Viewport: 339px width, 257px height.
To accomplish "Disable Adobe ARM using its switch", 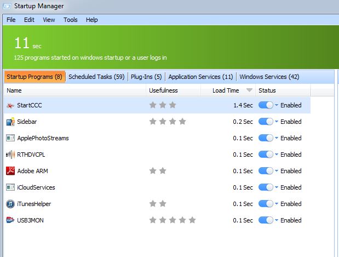I will pyautogui.click(x=266, y=171).
